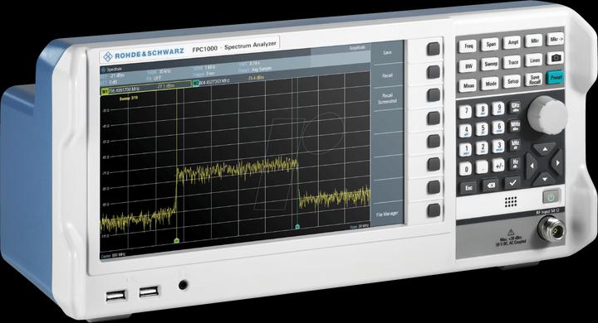Tap numeric key 5
Screen dimensions: 598x323
[483, 129]
